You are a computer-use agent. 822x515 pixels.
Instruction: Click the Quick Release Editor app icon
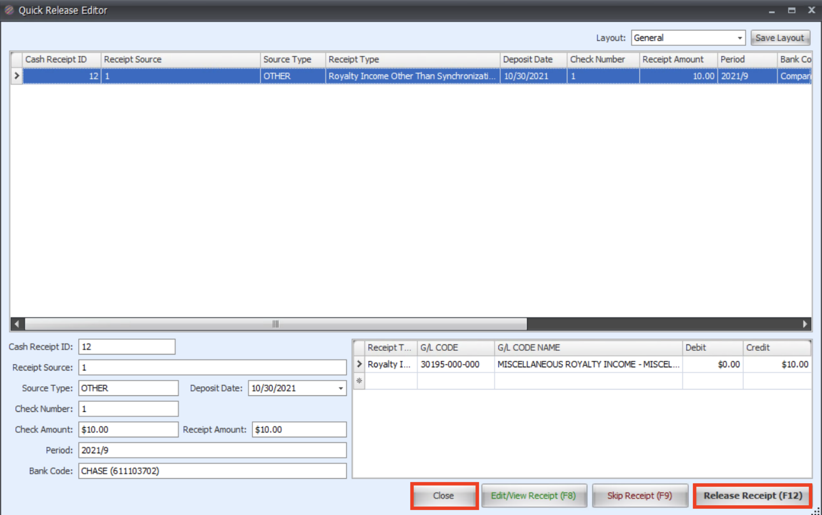click(x=9, y=10)
